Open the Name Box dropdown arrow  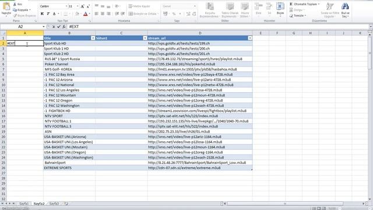tap(44, 27)
